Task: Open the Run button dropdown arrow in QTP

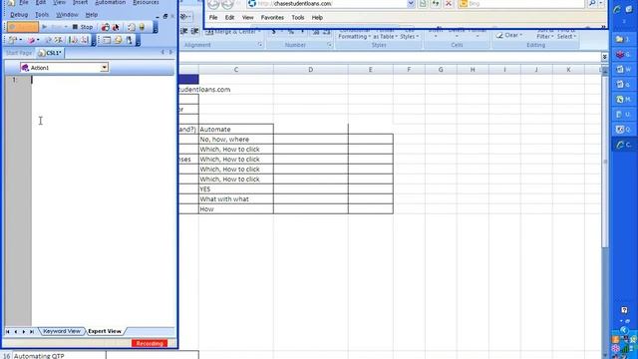Action: [66, 27]
